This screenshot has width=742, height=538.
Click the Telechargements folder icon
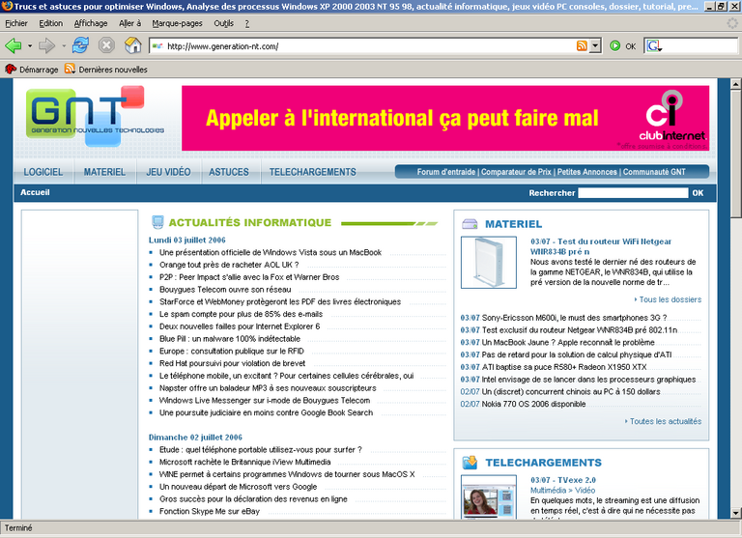tap(470, 463)
